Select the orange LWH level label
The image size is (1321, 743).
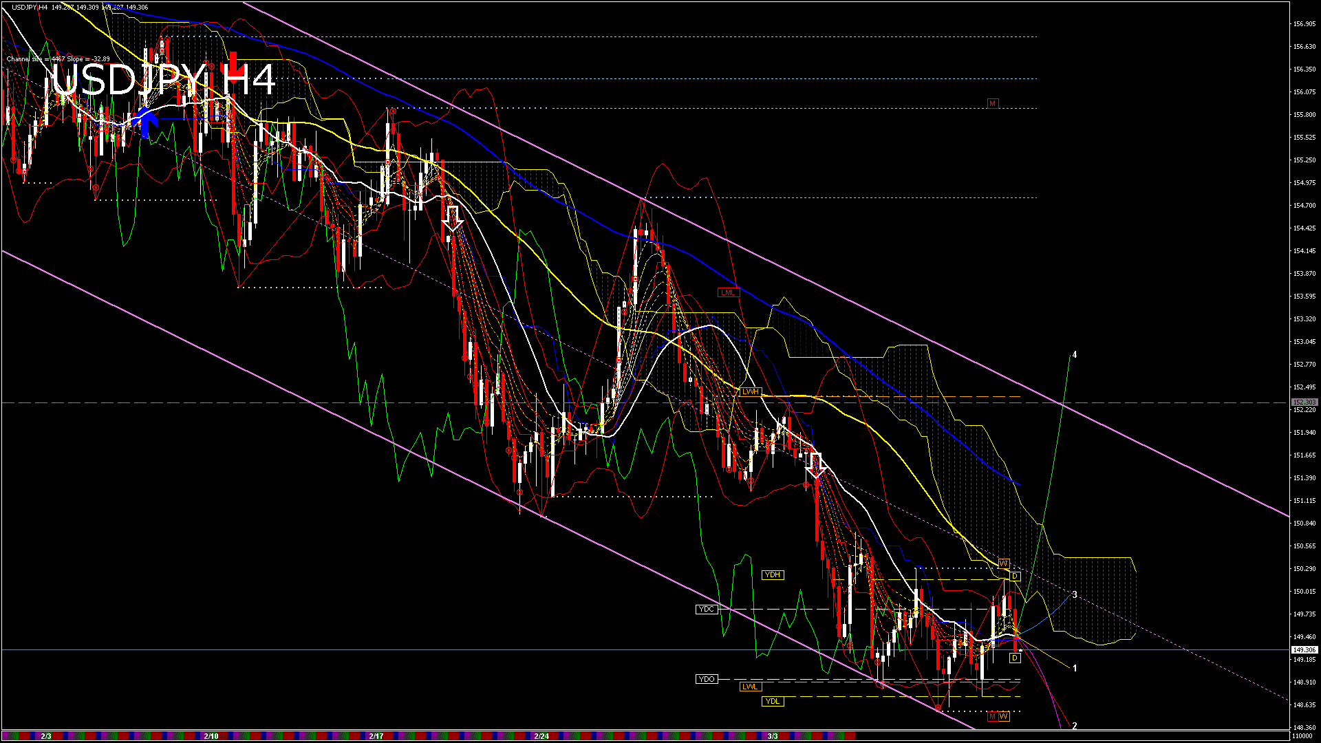click(x=750, y=392)
